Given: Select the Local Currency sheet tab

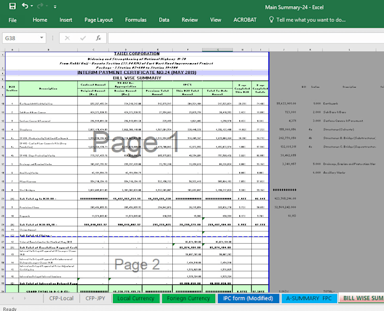Looking at the screenshot, I should [x=136, y=298].
